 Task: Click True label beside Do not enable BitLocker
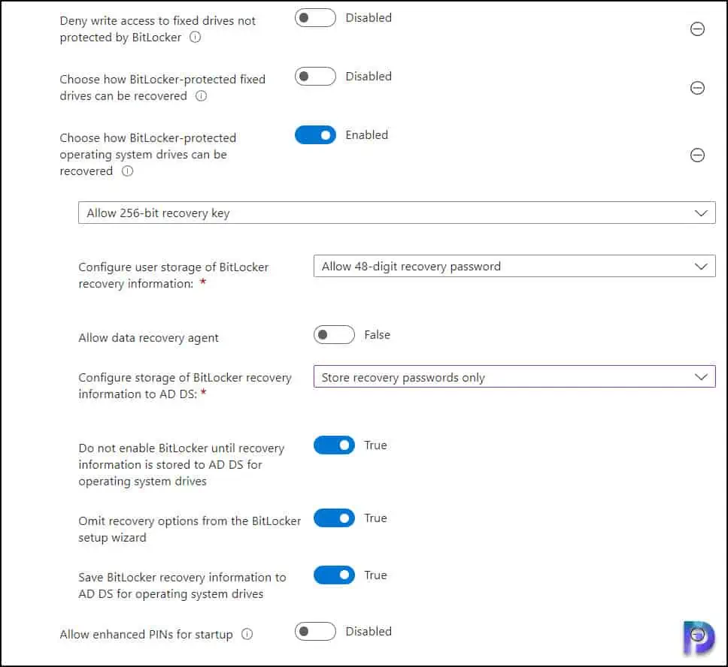tap(375, 445)
